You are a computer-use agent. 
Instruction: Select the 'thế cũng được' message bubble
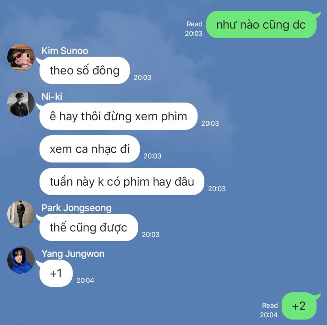coord(89,227)
